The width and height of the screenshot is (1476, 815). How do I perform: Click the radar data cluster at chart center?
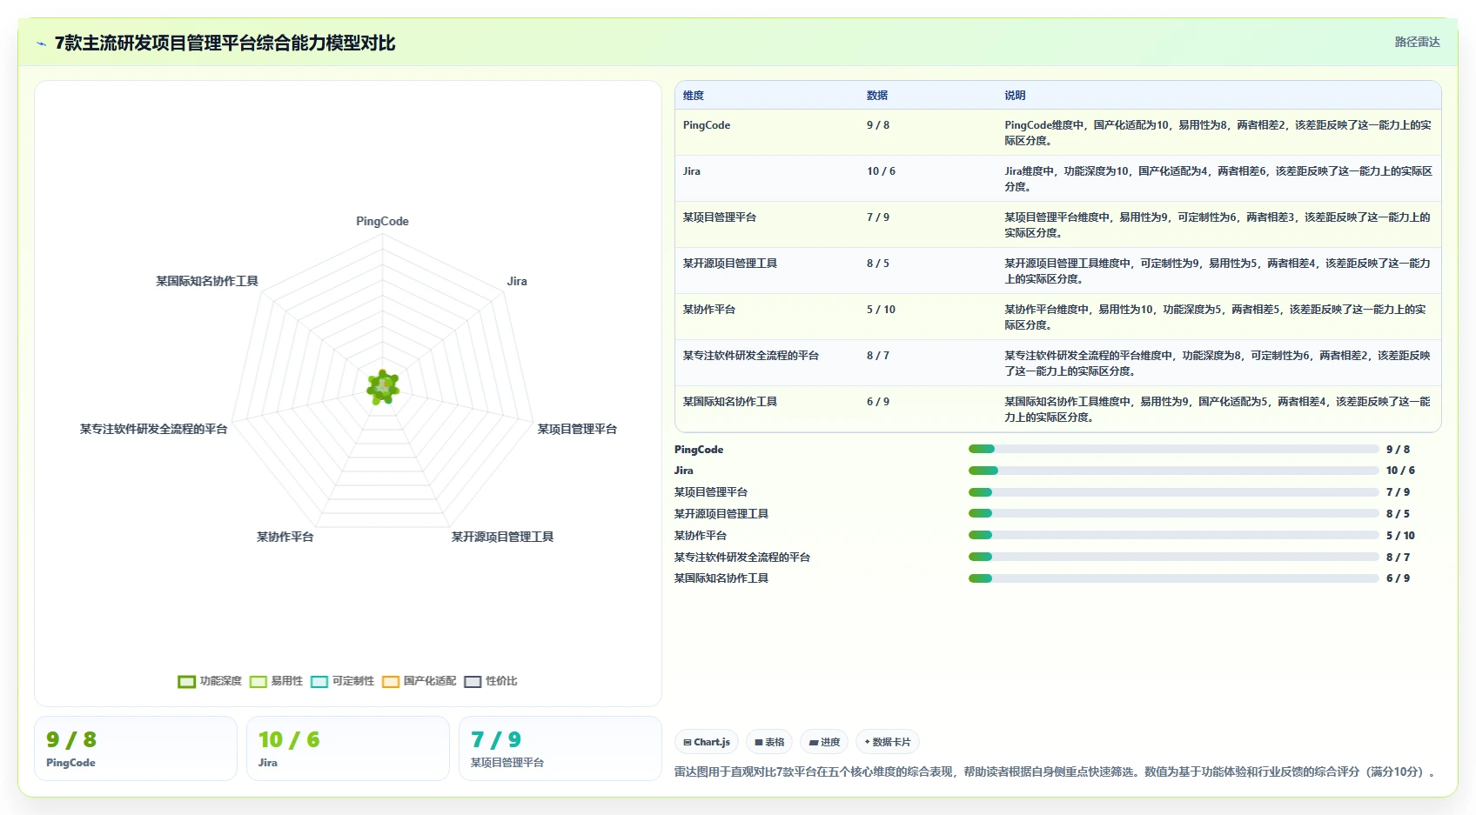click(383, 387)
